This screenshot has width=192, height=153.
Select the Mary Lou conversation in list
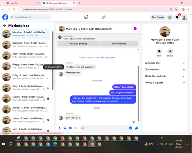click(x=26, y=34)
